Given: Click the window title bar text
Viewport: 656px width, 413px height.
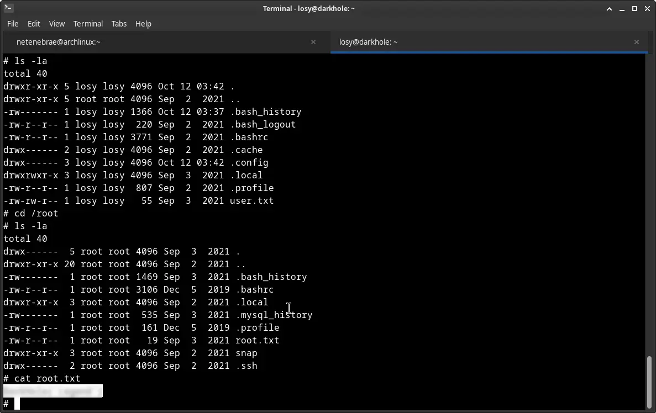Looking at the screenshot, I should (308, 8).
